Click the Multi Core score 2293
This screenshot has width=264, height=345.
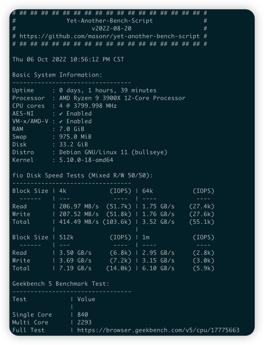(x=84, y=323)
